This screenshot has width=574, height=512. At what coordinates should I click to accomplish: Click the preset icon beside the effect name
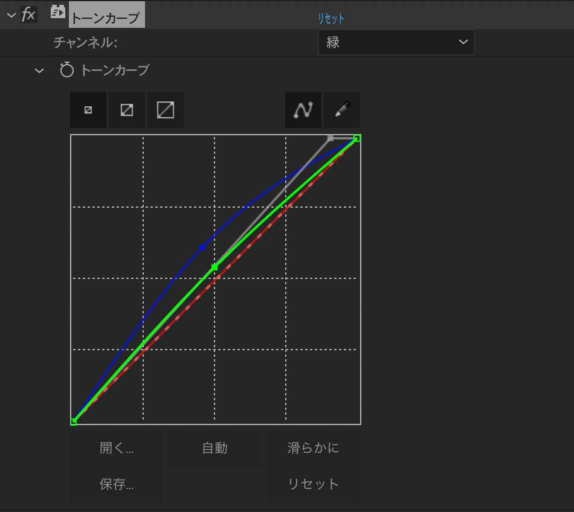[x=57, y=12]
